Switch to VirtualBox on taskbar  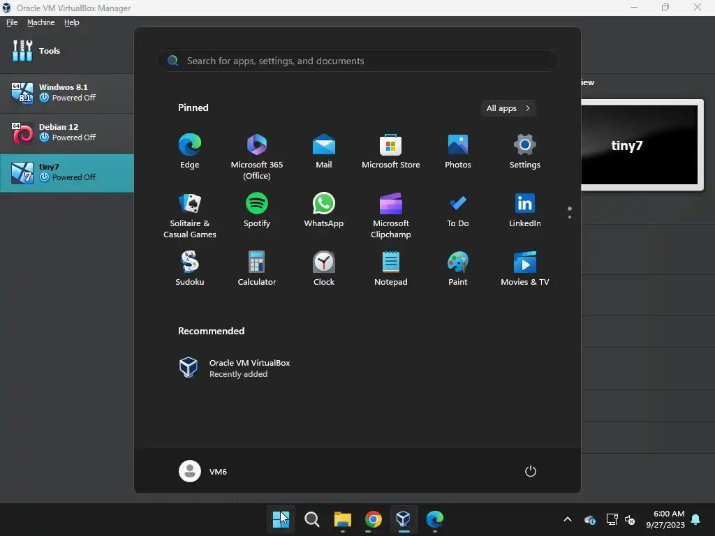coord(404,519)
